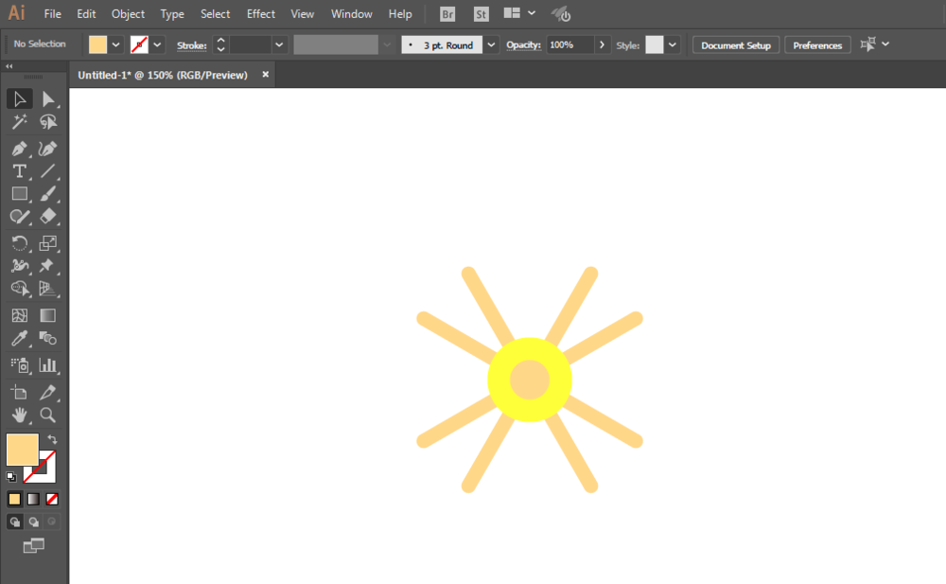Select the Pen tool
Image resolution: width=946 pixels, height=584 pixels.
(x=19, y=149)
